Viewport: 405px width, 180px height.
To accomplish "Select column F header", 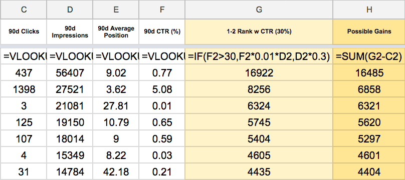I will pyautogui.click(x=162, y=9).
